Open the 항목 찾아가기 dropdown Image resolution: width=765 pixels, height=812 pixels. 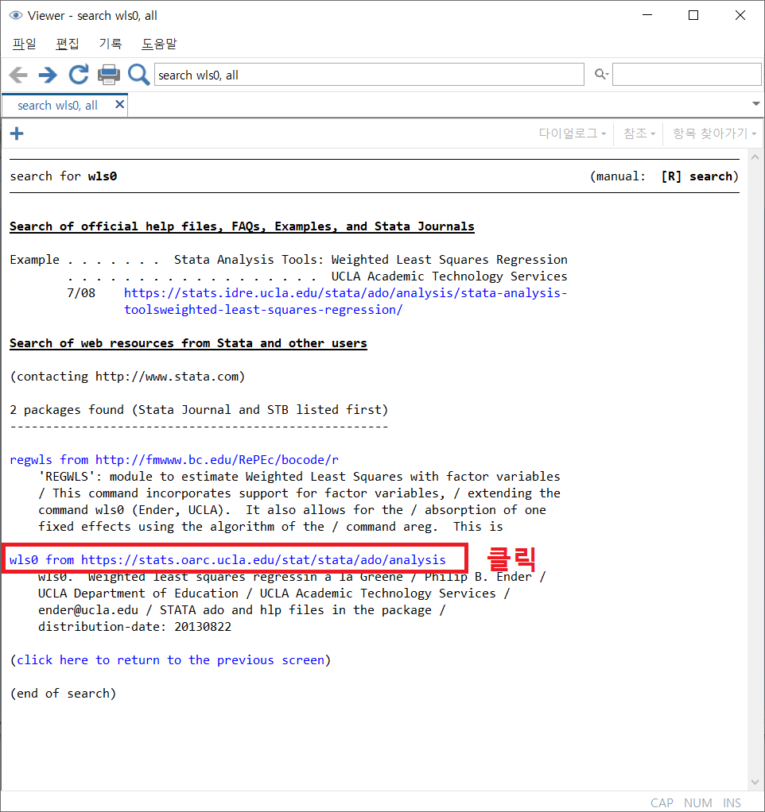[714, 133]
